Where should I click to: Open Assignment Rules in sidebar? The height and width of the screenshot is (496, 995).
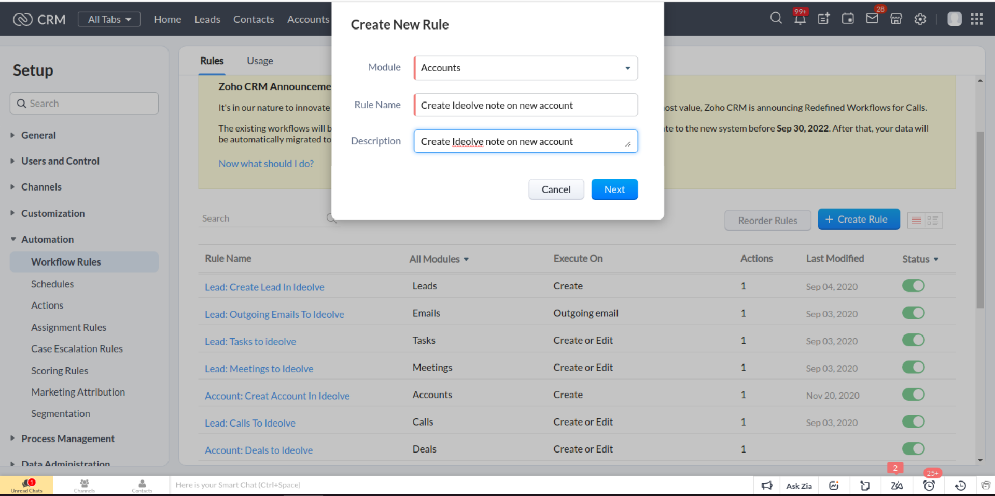68,327
